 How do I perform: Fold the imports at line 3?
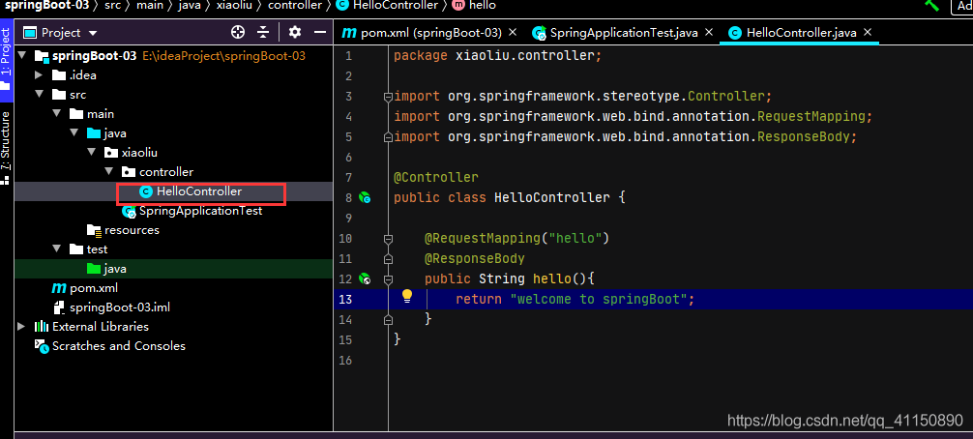point(389,97)
